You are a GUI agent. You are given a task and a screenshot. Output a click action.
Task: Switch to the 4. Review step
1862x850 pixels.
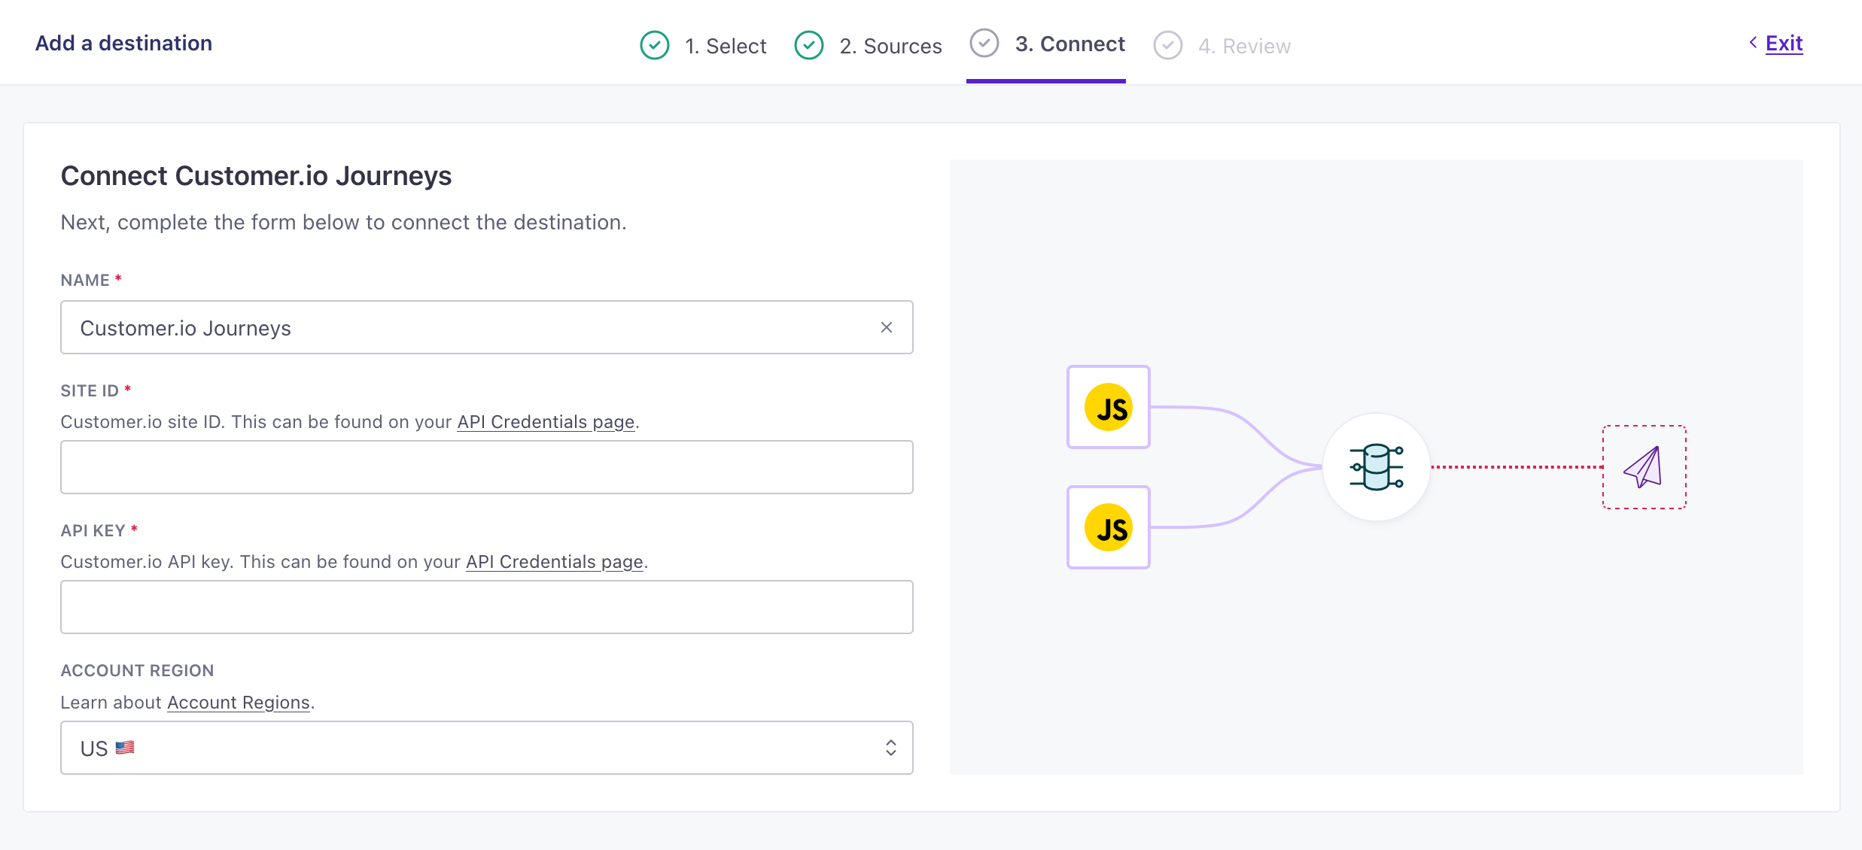(1244, 46)
